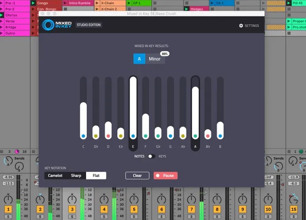Screen dimensions: 306x220
Task: Toggle track 2 activator button
Action: [x=40, y=209]
